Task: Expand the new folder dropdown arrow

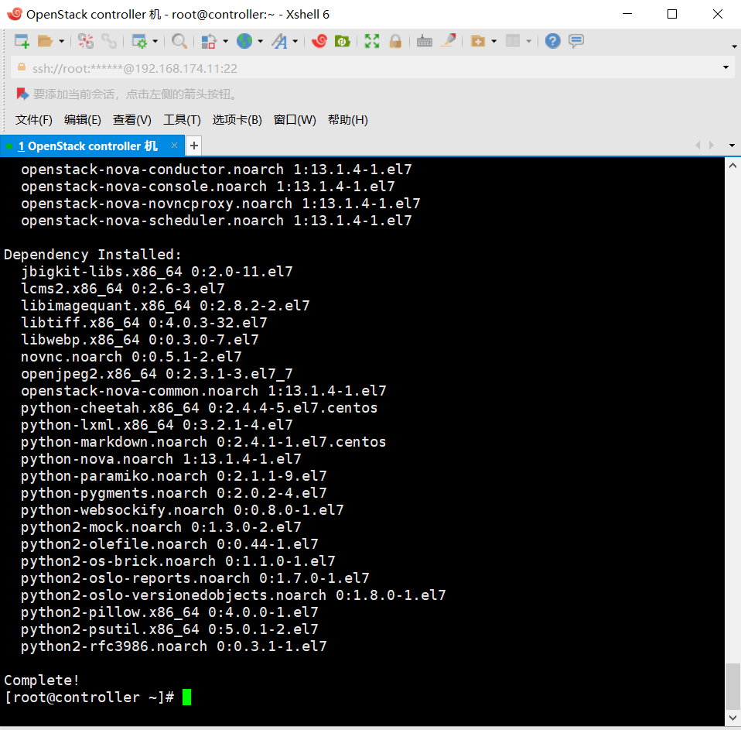Action: (494, 42)
